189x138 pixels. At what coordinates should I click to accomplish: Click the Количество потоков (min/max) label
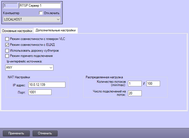[111, 83]
